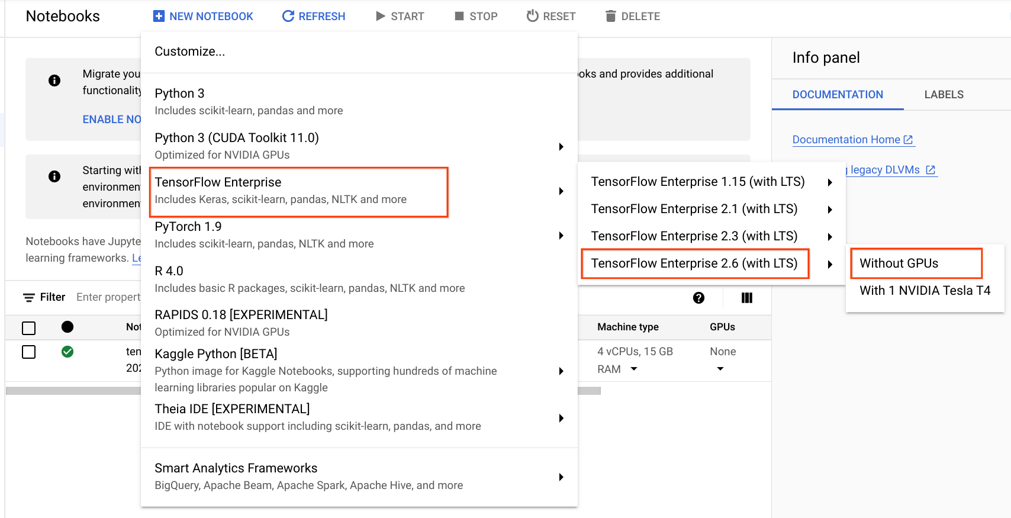
Task: Check the notebook instance row checkbox
Action: click(28, 352)
